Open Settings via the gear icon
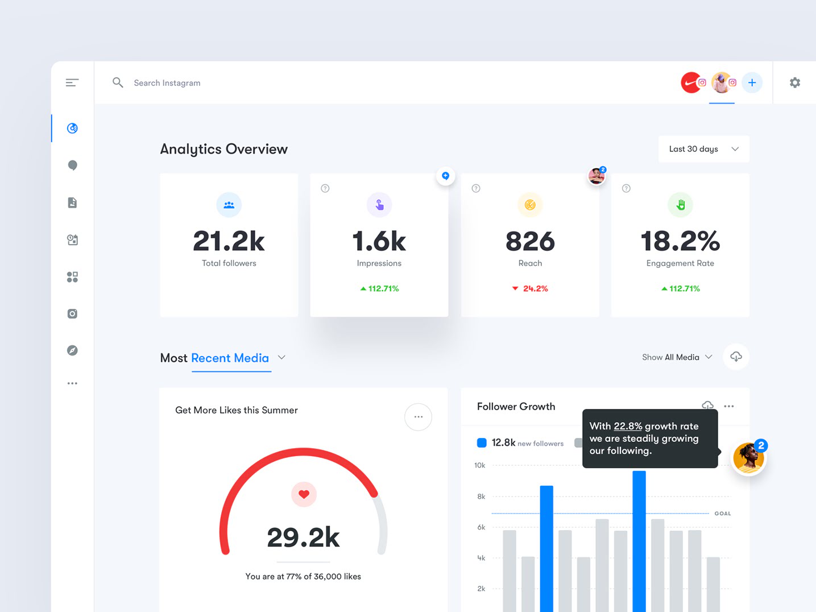This screenshot has height=612, width=816. tap(794, 82)
